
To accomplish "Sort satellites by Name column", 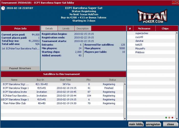I will (x=14, y=80).
